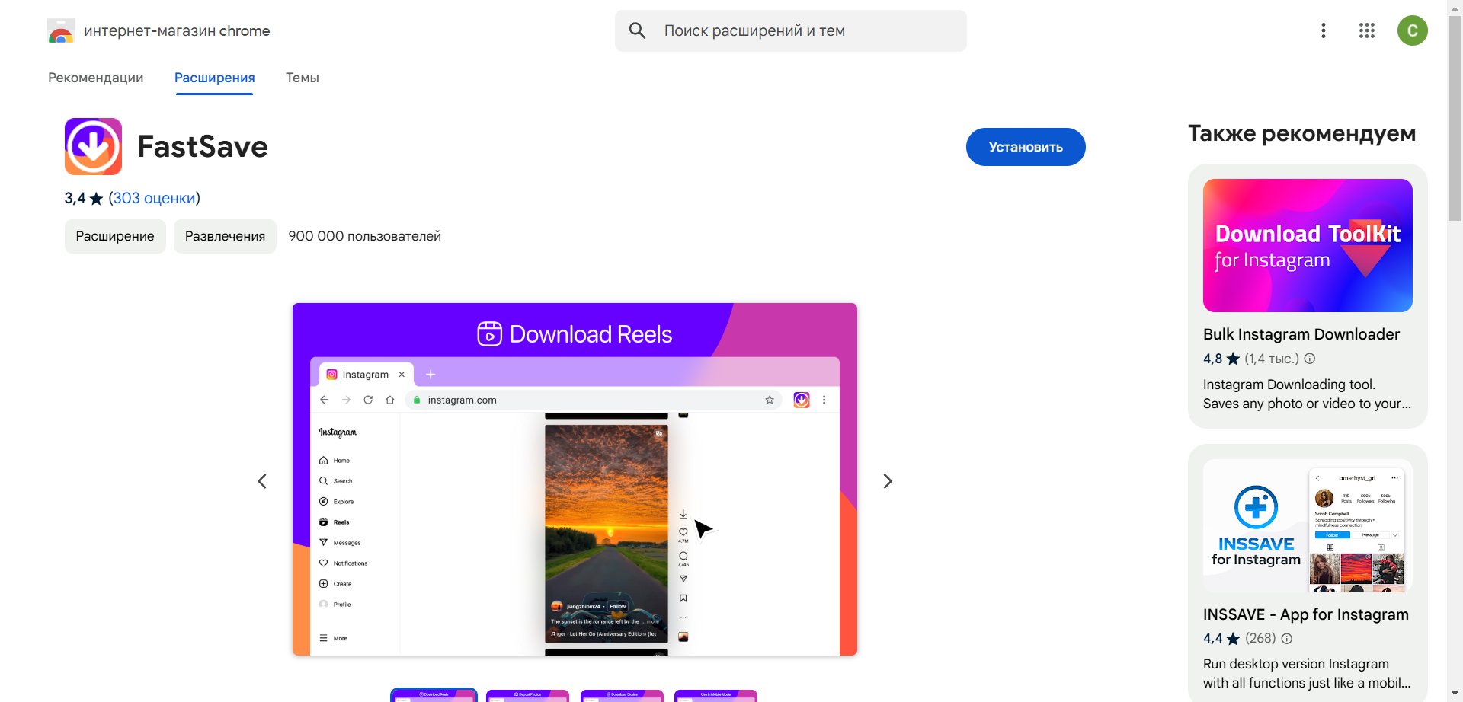This screenshot has width=1463, height=702.
Task: Click the FastSave extension logo
Action: click(93, 146)
